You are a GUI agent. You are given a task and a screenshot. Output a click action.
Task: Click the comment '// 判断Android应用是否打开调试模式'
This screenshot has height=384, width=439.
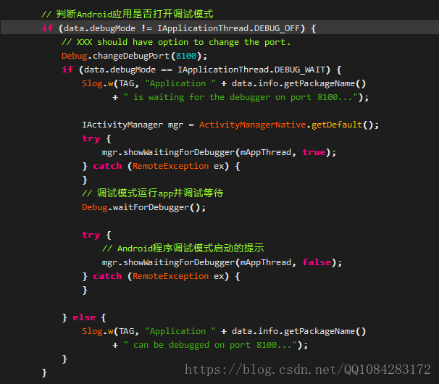click(127, 14)
